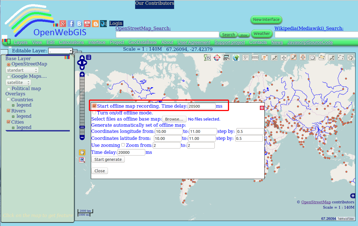The width and height of the screenshot is (358, 226).
Task: Uncheck the Rivers overlay layer
Action: (x=8, y=111)
